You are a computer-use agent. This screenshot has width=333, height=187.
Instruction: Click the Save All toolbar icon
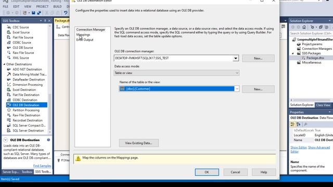point(39,13)
